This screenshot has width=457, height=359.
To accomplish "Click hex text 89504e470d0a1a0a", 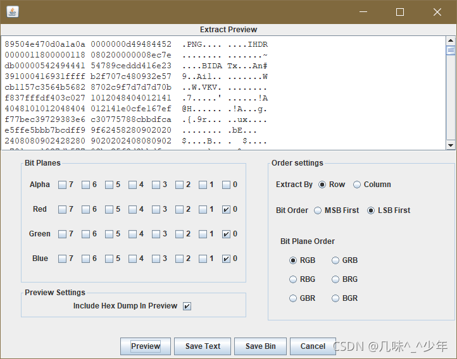I will click(45, 44).
